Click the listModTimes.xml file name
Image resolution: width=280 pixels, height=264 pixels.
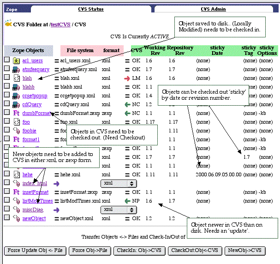tap(80, 201)
